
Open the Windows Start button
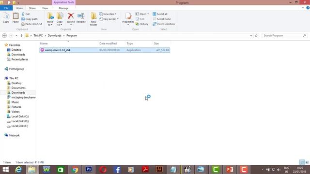(5, 170)
